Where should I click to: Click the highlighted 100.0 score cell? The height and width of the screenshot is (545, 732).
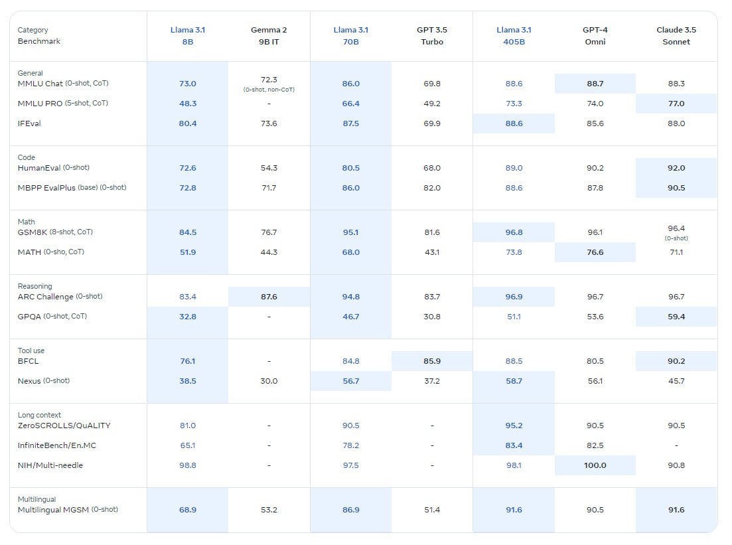point(595,465)
